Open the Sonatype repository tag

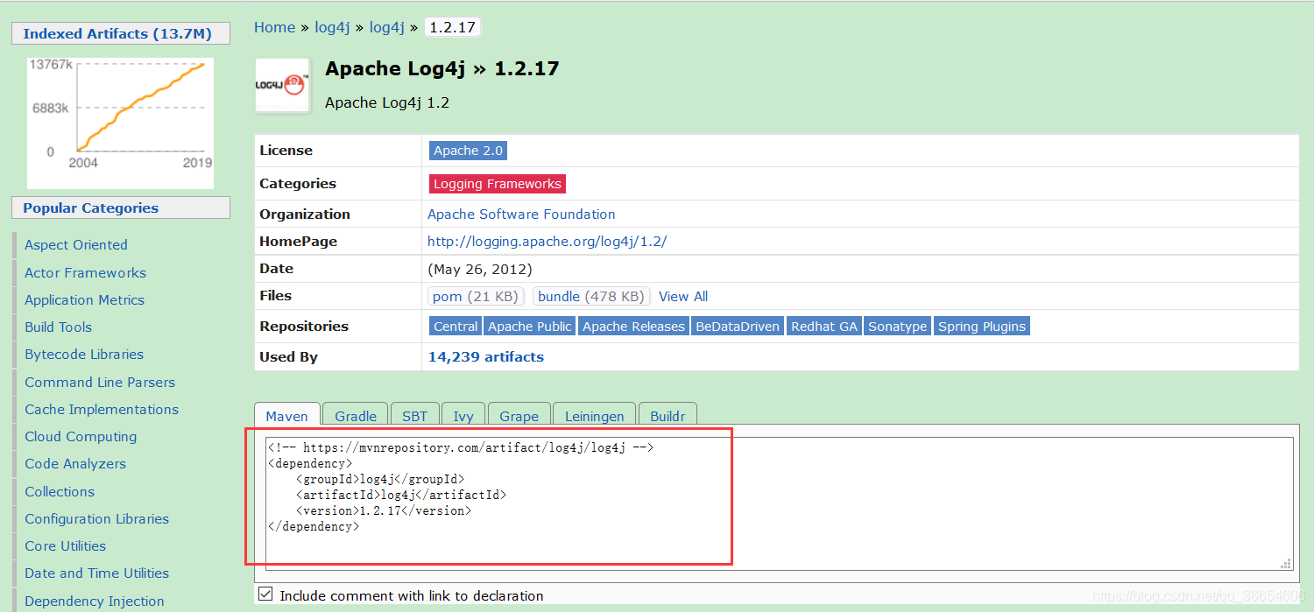pyautogui.click(x=897, y=327)
